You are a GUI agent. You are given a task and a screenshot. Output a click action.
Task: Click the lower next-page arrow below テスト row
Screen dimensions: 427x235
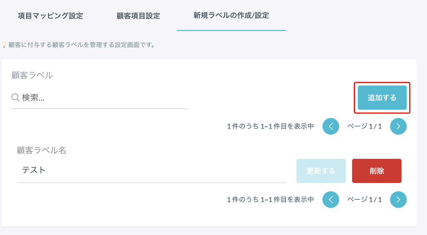click(398, 200)
